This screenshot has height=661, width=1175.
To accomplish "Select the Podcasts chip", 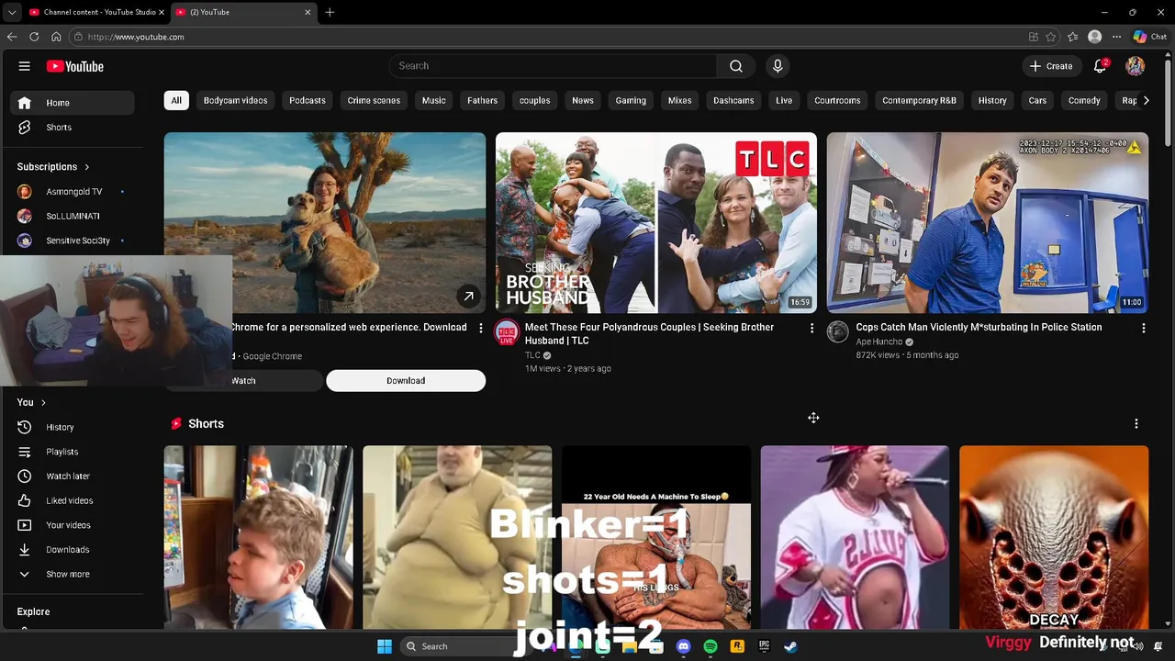I will coord(308,100).
